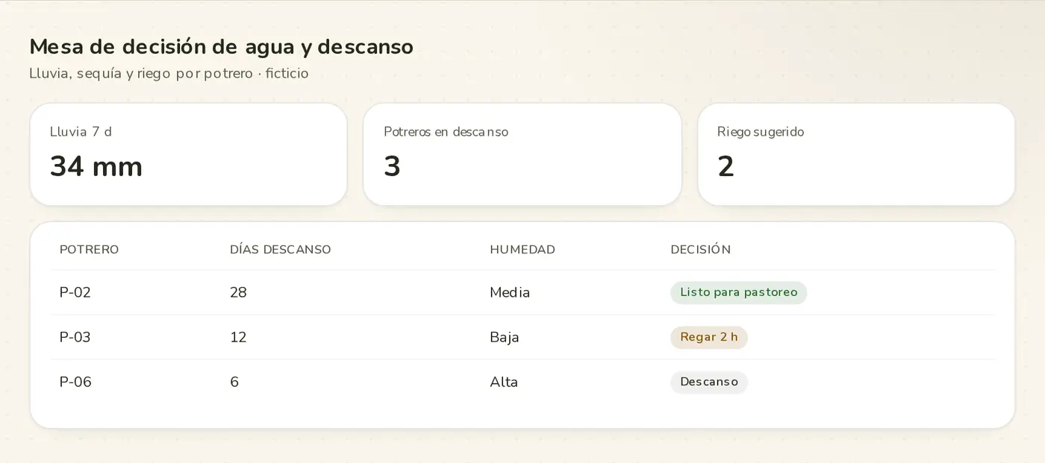The image size is (1045, 463).
Task: Click the POTRERO column header
Action: [89, 250]
